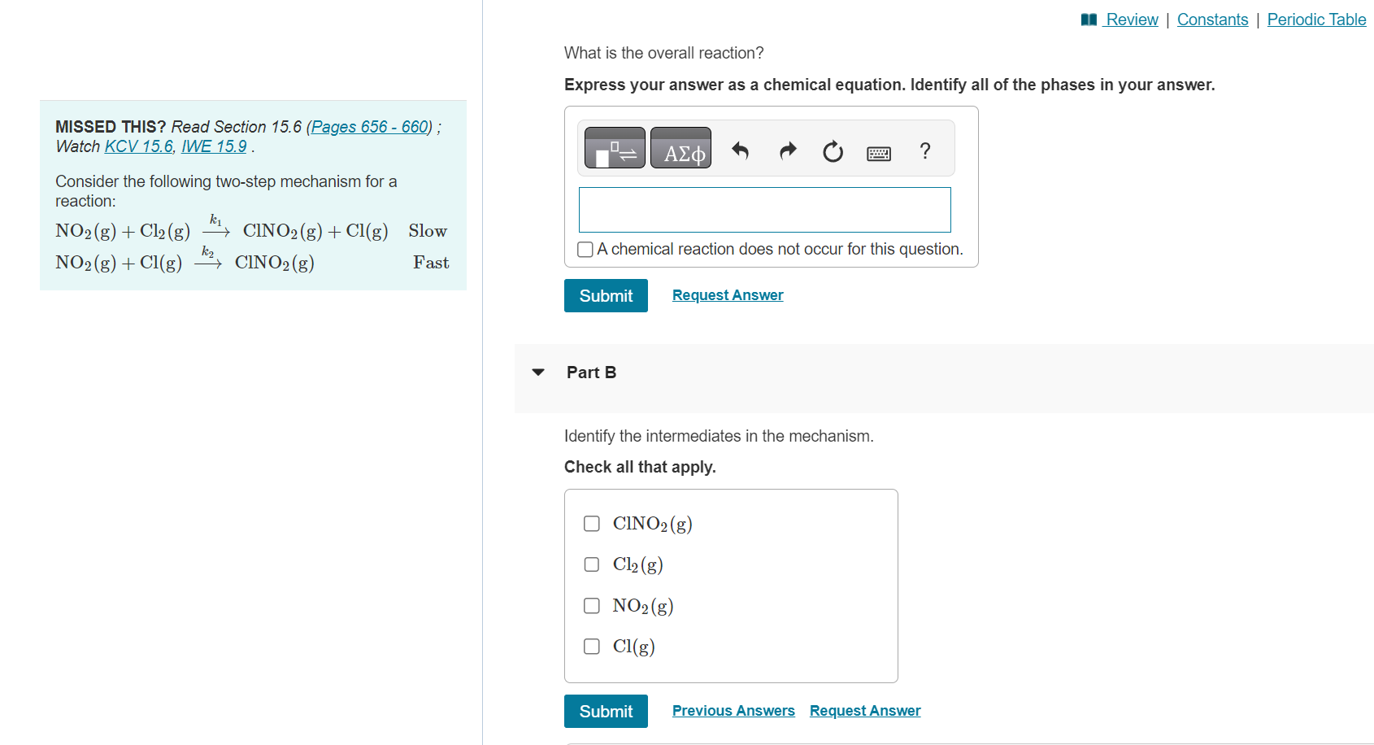Viewport: 1374px width, 745px height.
Task: Select the ClNO2(g) checkbox
Action: [x=591, y=523]
